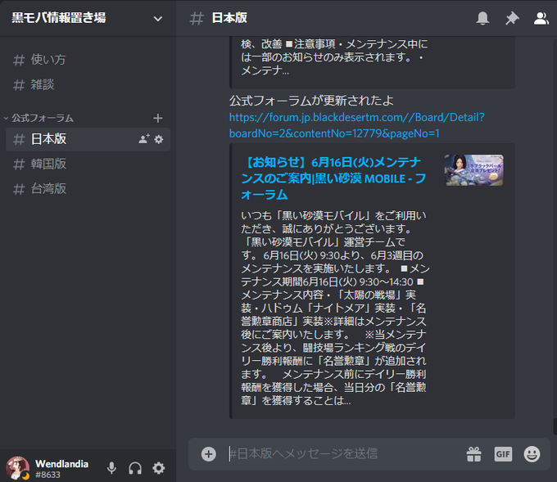Image resolution: width=557 pixels, height=482 pixels.
Task: Show pinned messages with the pin icon
Action: (x=512, y=18)
